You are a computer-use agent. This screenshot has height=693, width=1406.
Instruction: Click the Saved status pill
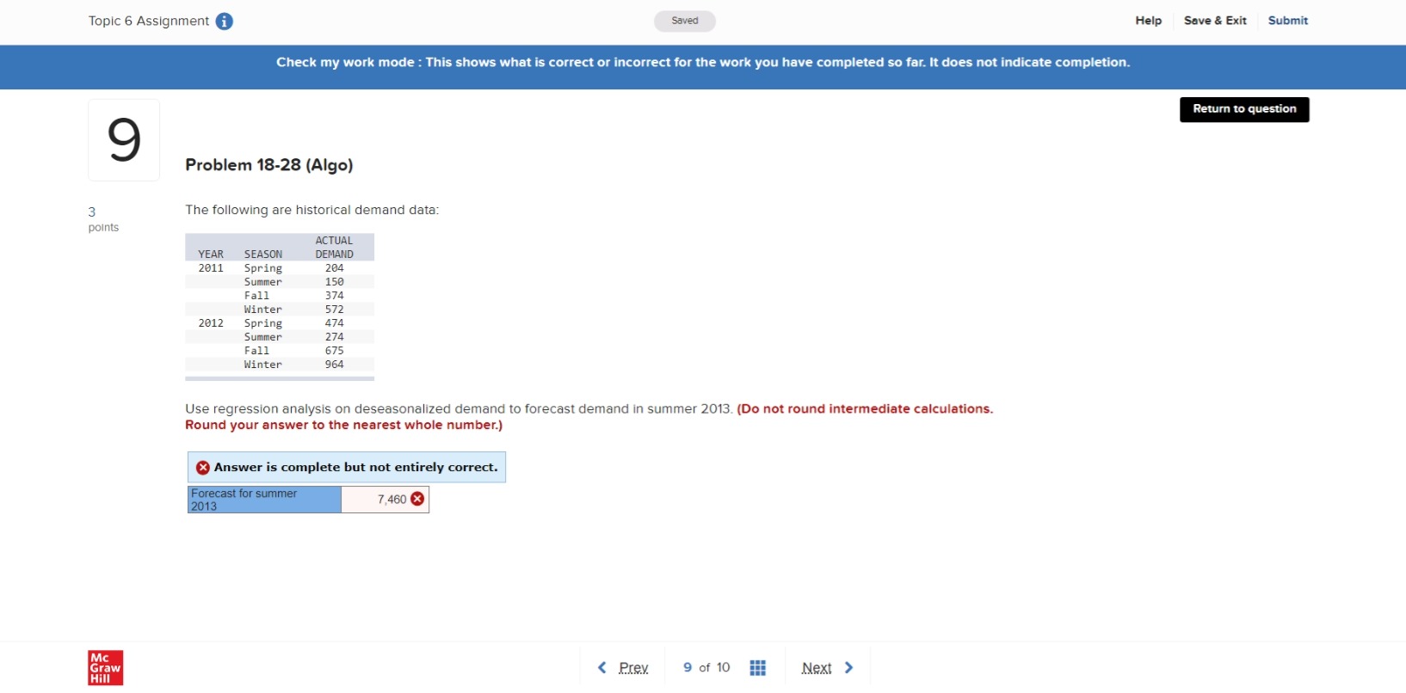(685, 21)
